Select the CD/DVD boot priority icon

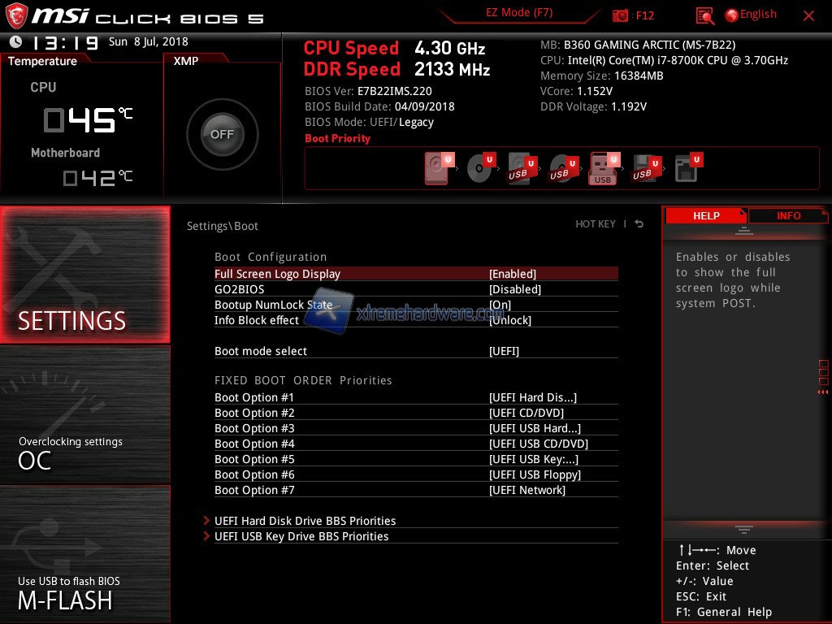(480, 168)
